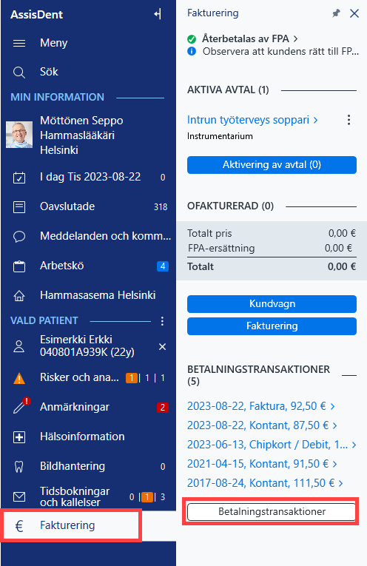Open 2023-06-13 Chipkort / Debit transaction
The height and width of the screenshot is (566, 367).
(x=272, y=445)
